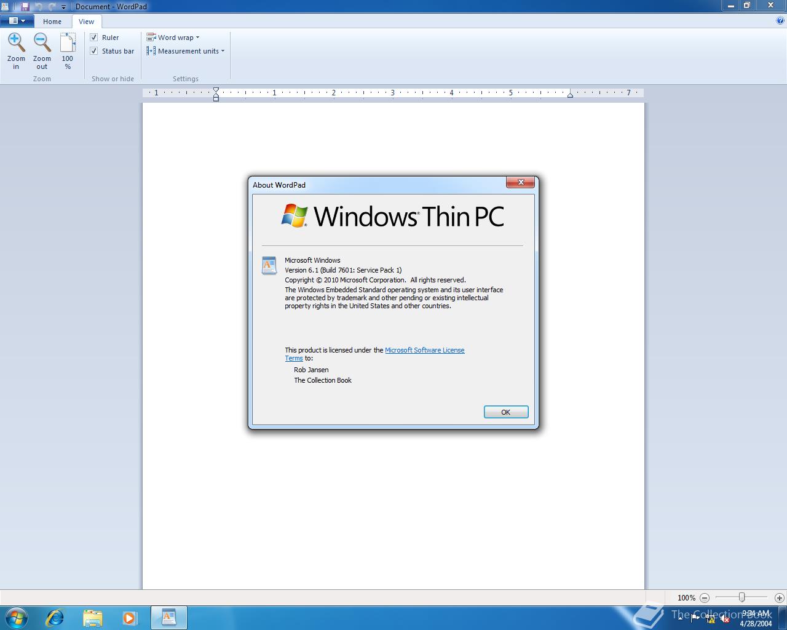The image size is (787, 630).
Task: Click the WordPad taskbar button
Action: pyautogui.click(x=168, y=618)
